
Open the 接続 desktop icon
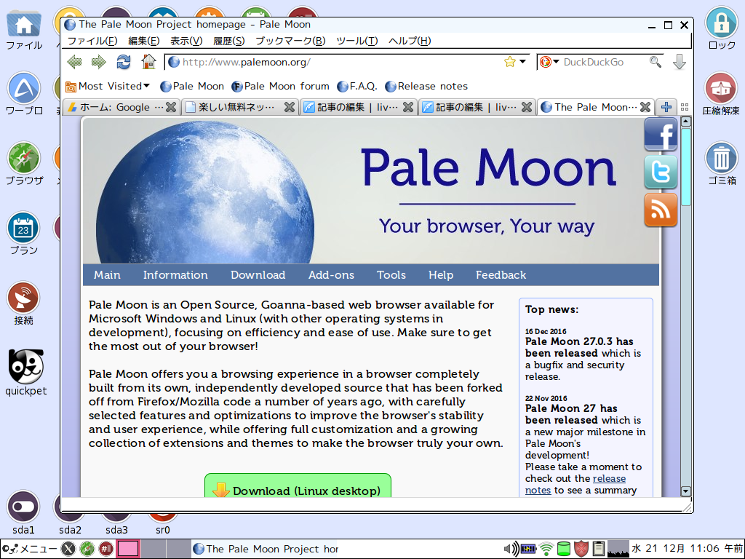tap(24, 304)
